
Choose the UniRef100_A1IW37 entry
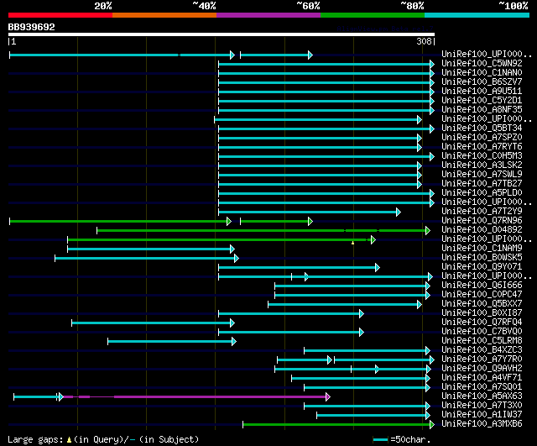pos(482,415)
